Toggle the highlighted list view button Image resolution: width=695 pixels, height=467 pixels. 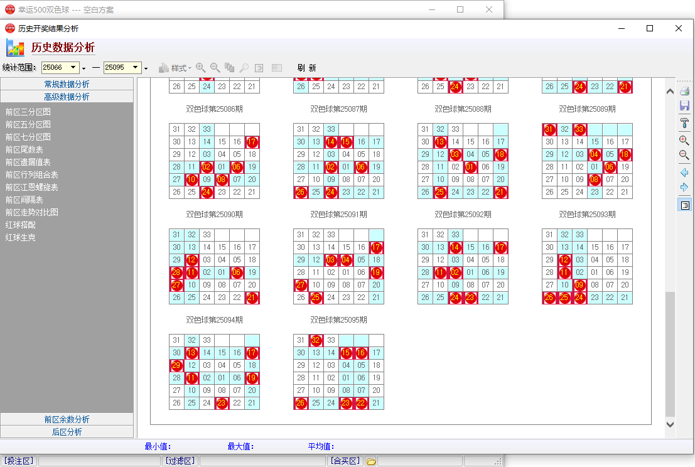click(x=684, y=205)
